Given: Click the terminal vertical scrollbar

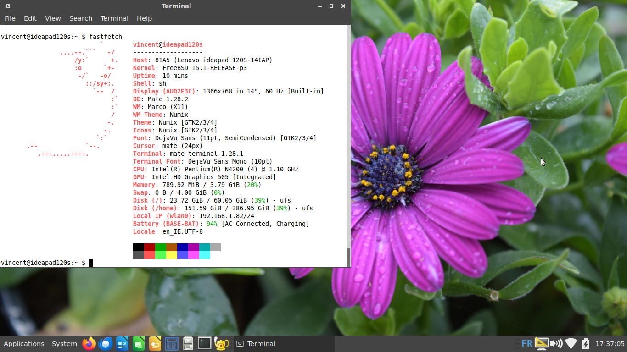Looking at the screenshot, I should [x=348, y=146].
